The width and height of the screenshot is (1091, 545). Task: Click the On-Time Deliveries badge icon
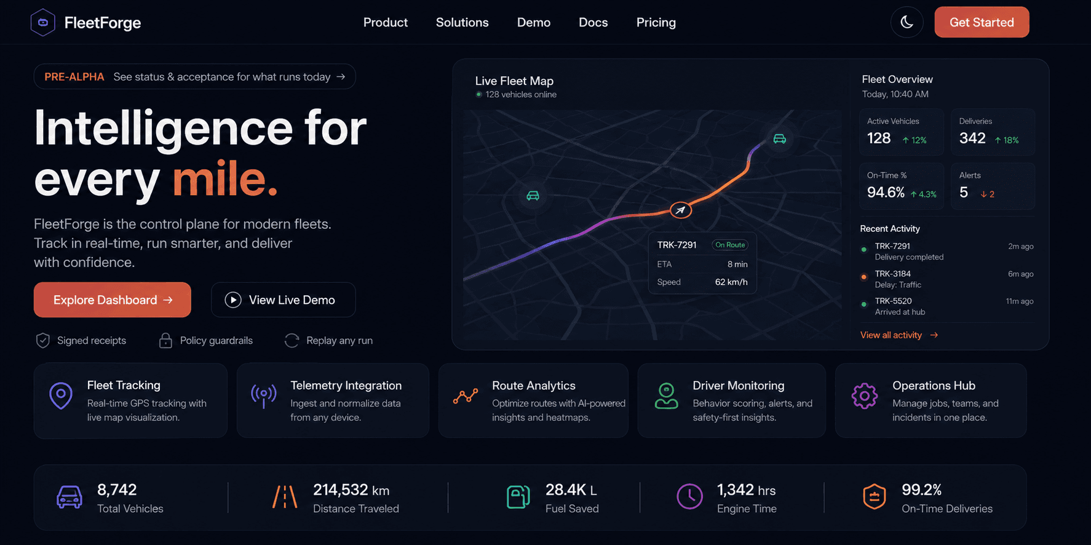click(874, 497)
